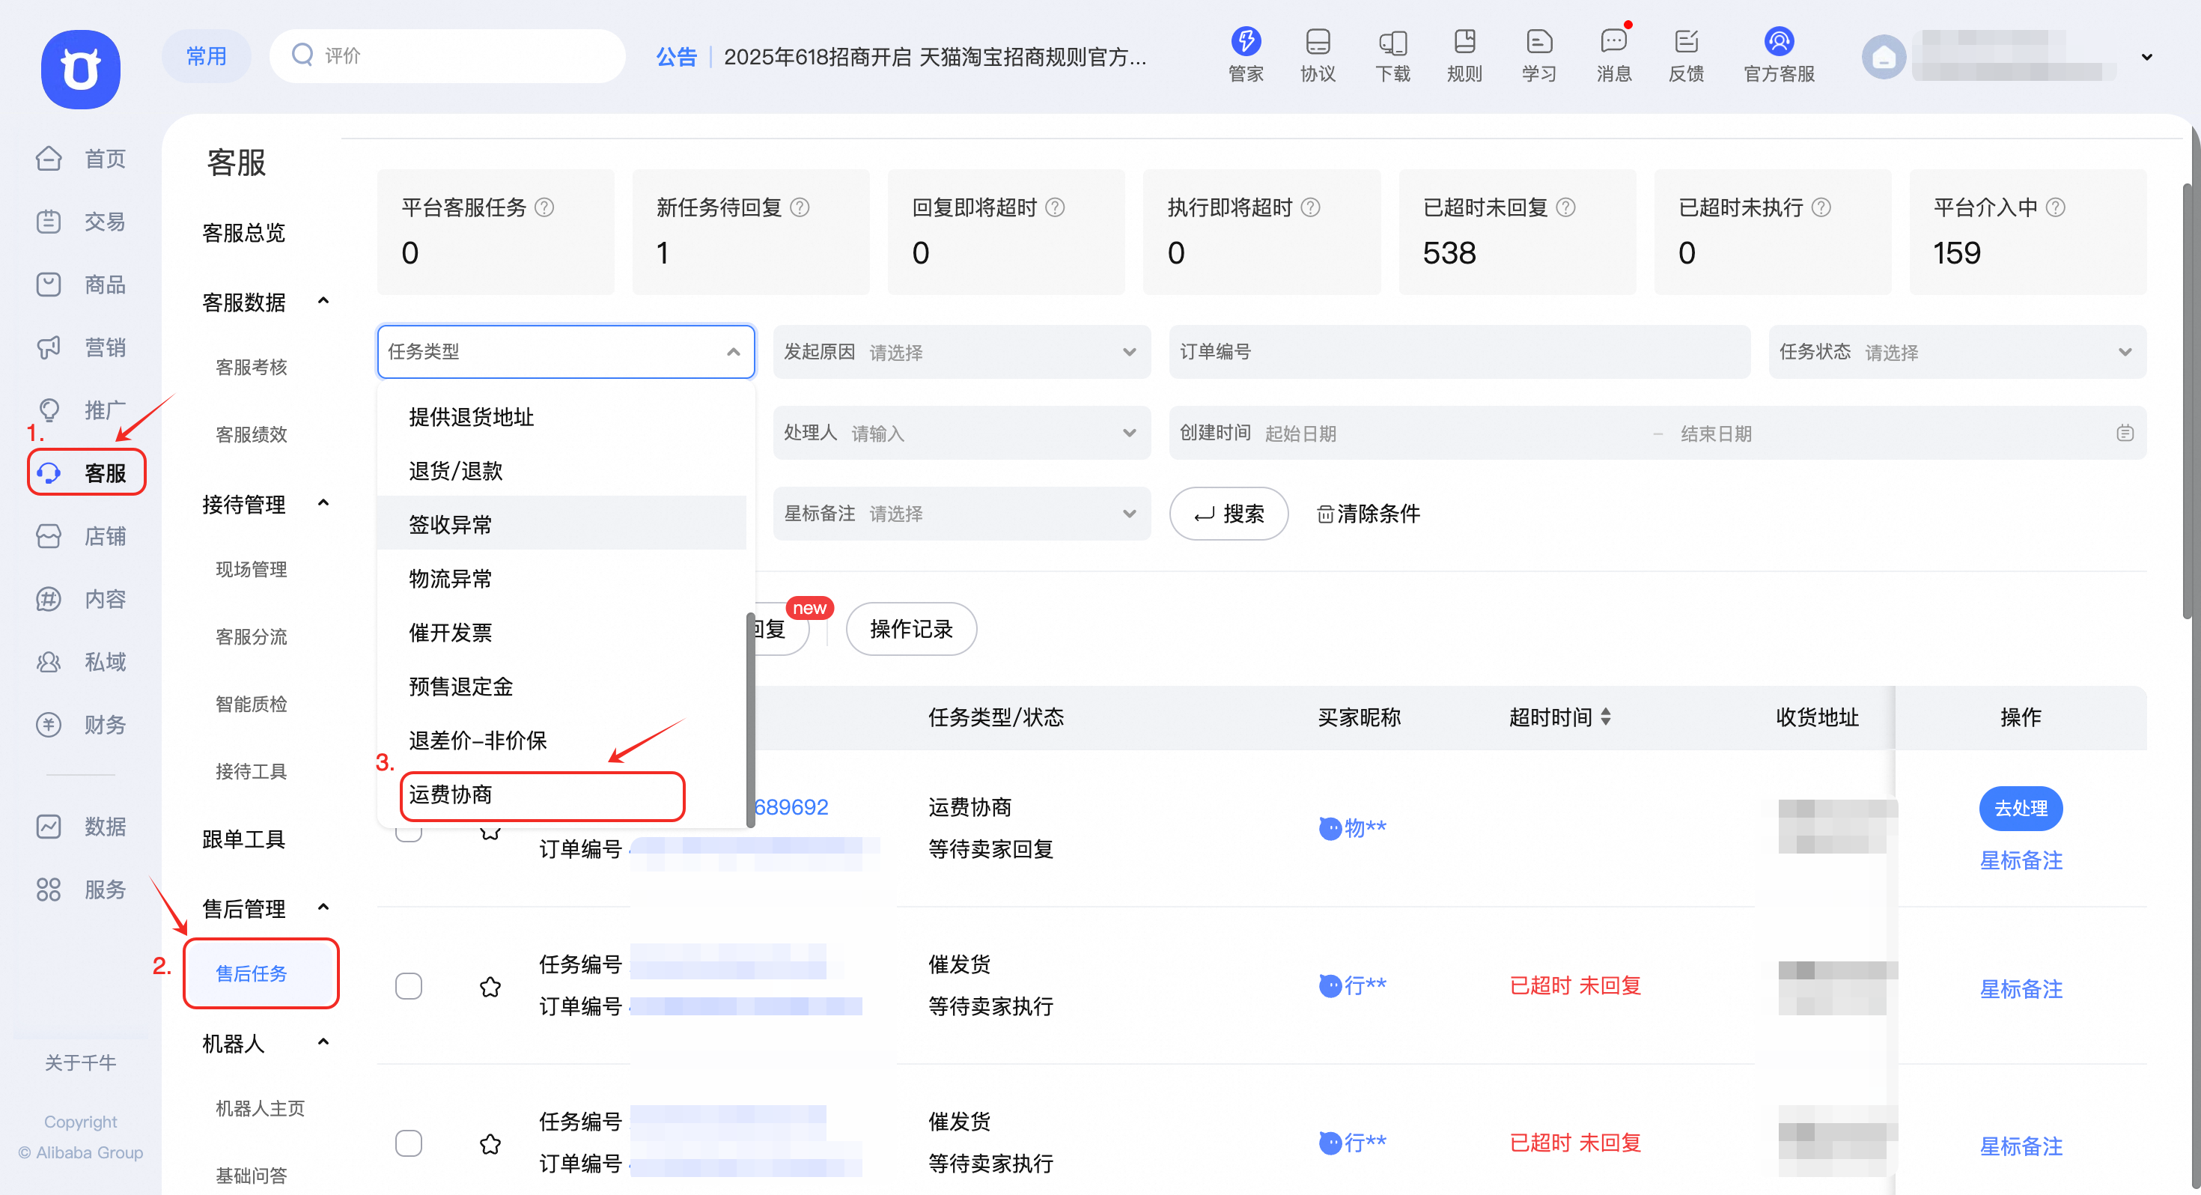Open the 处理人 dropdown
Image resolution: width=2201 pixels, height=1195 pixels.
click(961, 433)
